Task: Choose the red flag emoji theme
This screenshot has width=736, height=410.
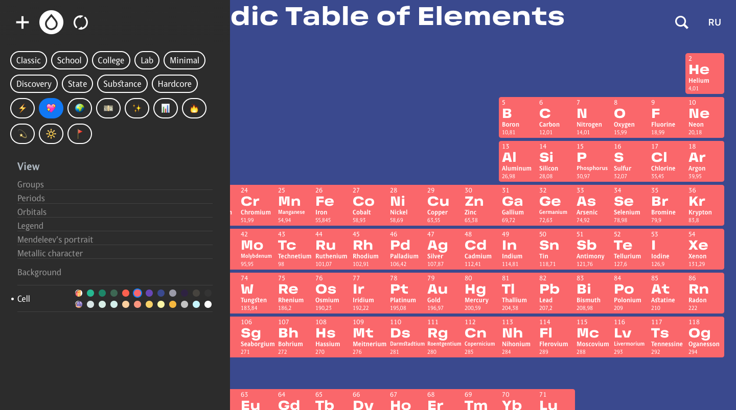Action: pos(80,134)
